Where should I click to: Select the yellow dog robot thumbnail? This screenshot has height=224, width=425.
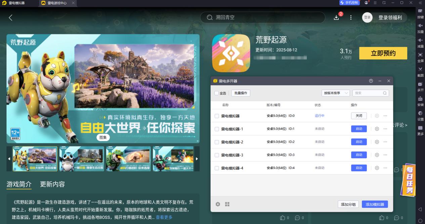pyautogui.click(x=35, y=159)
